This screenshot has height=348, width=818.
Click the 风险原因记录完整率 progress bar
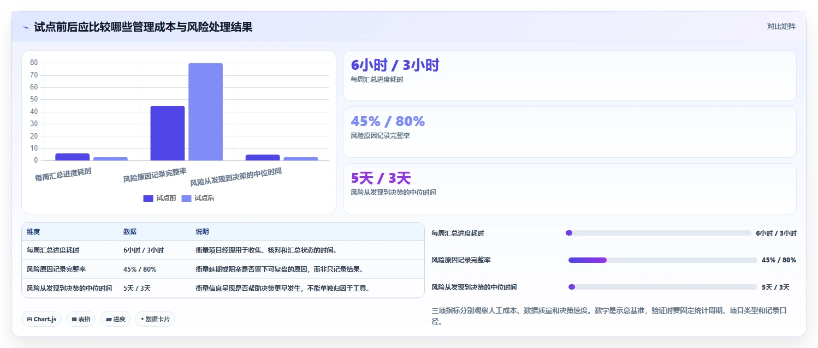point(662,260)
